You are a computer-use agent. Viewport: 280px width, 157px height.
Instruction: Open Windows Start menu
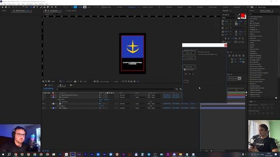click(x=3, y=154)
